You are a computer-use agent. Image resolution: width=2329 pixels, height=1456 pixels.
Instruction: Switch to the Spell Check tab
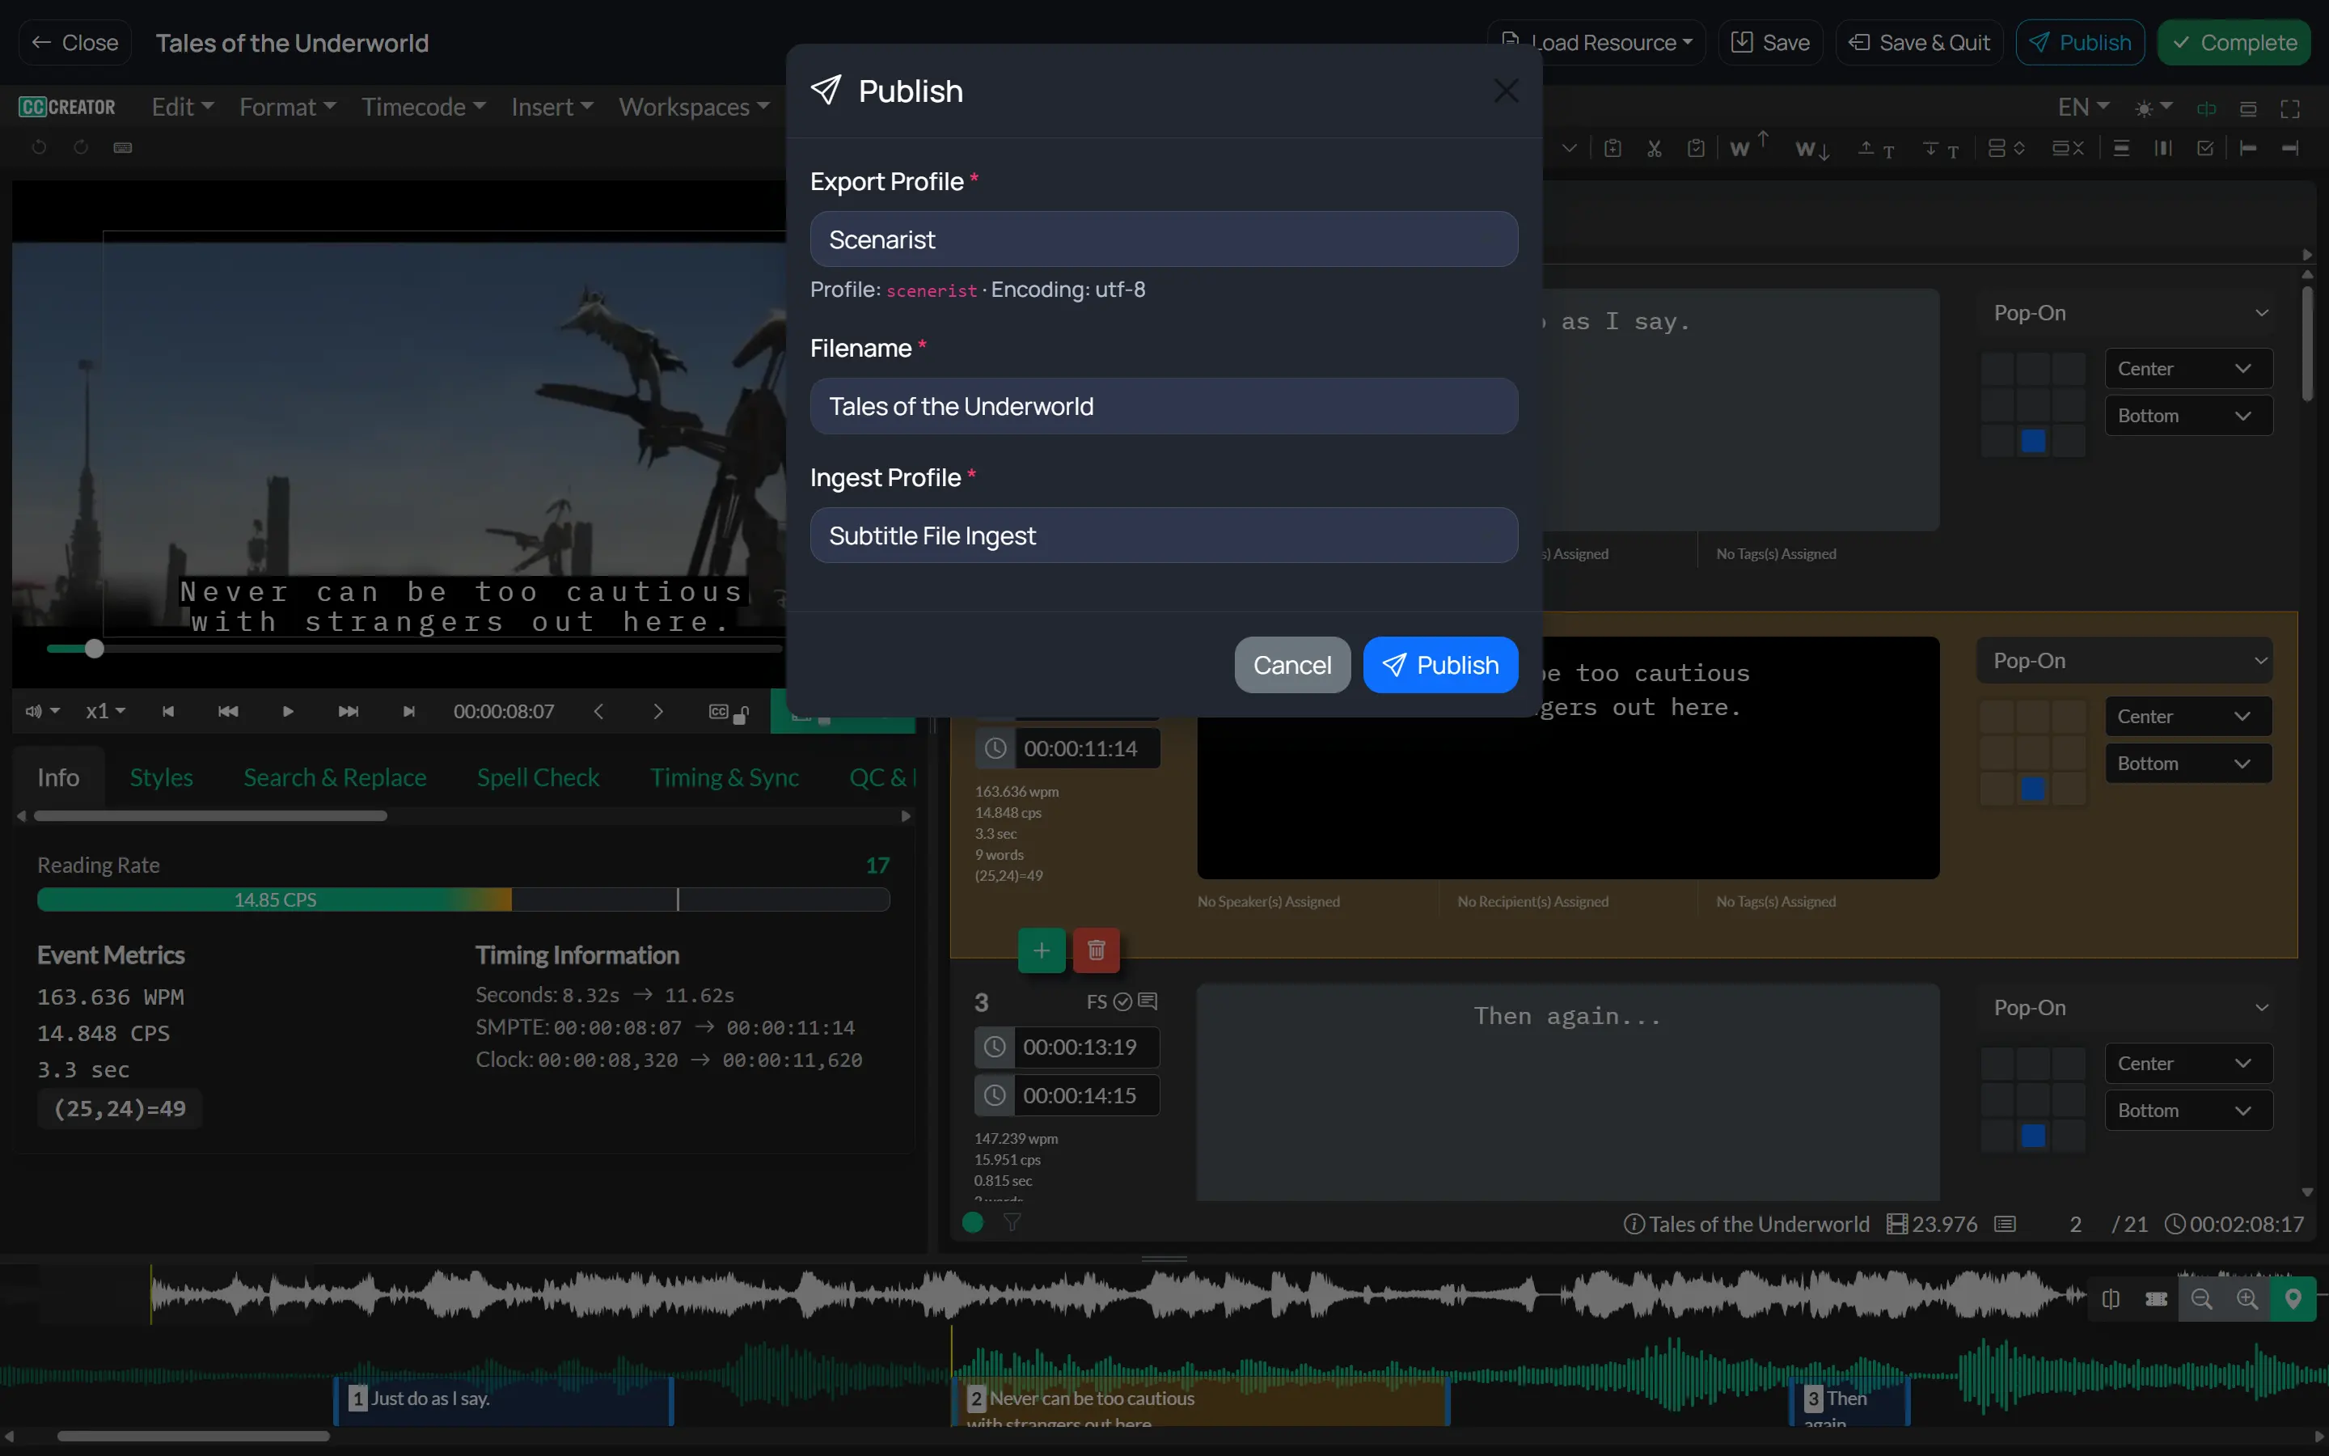[x=537, y=777]
